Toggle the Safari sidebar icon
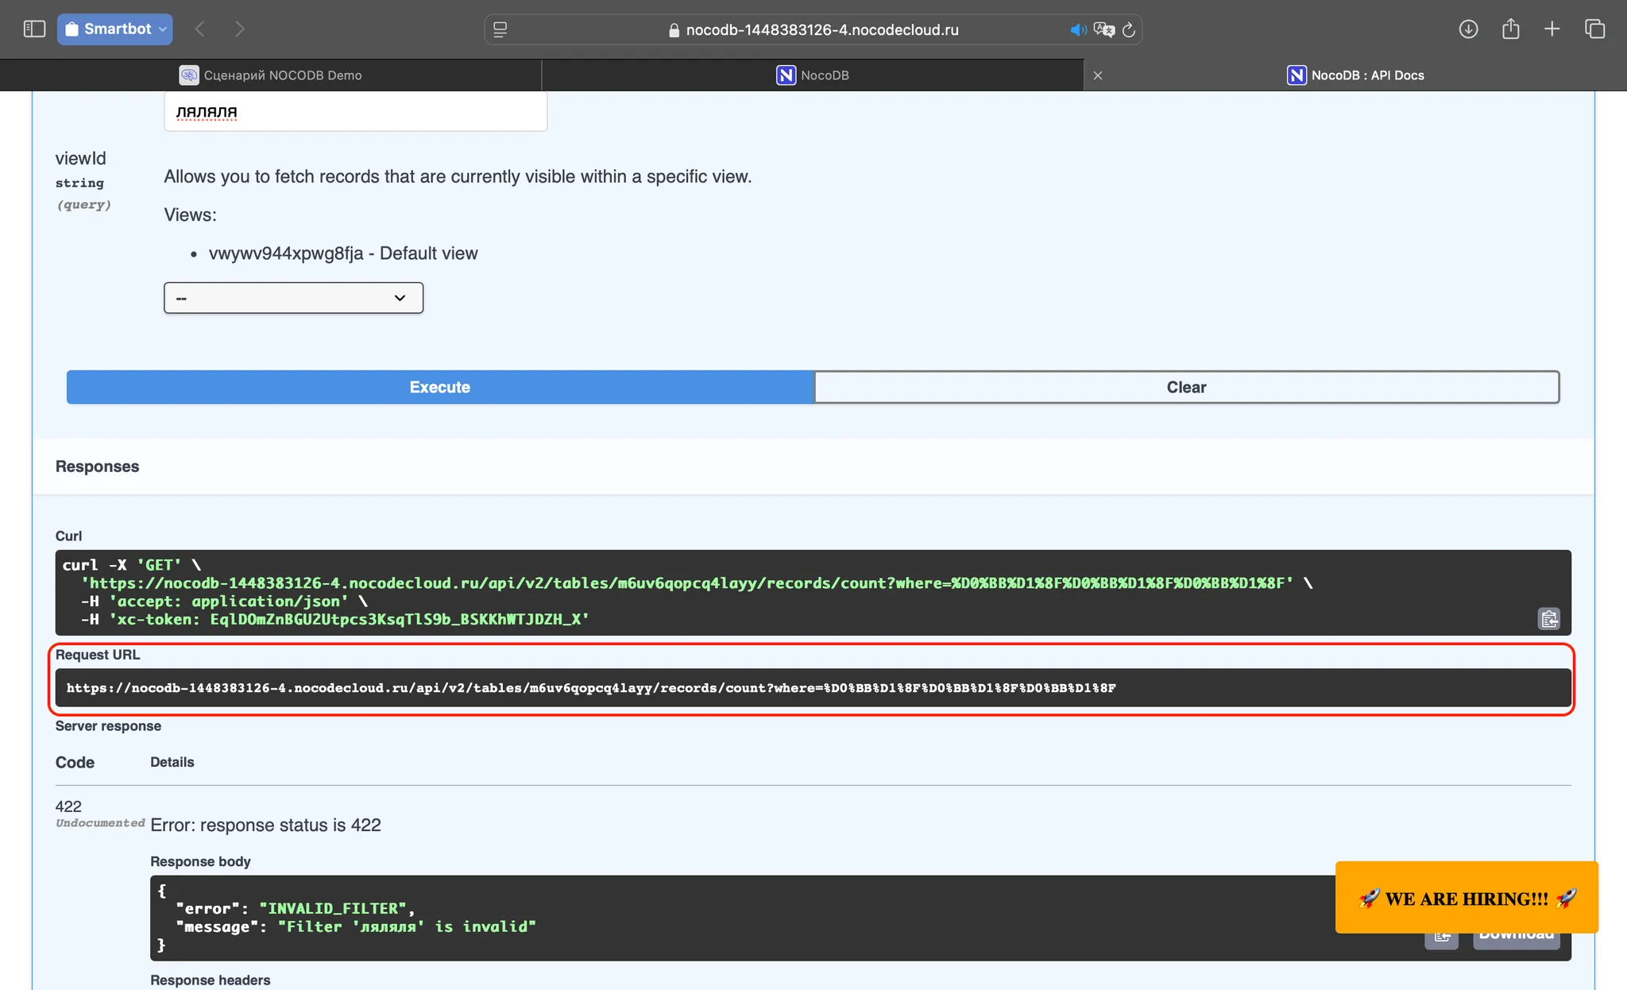1627x990 pixels. tap(34, 29)
